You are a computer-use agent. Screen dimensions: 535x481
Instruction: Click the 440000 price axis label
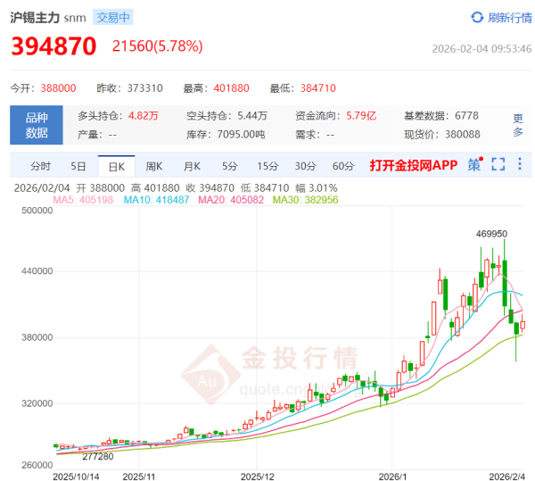click(37, 271)
